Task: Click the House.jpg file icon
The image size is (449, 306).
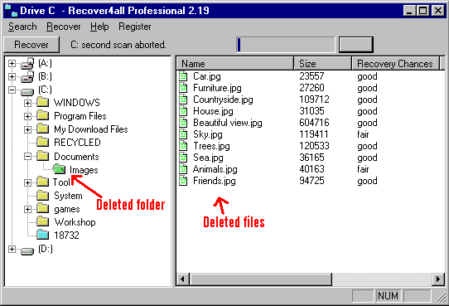Action: click(183, 111)
